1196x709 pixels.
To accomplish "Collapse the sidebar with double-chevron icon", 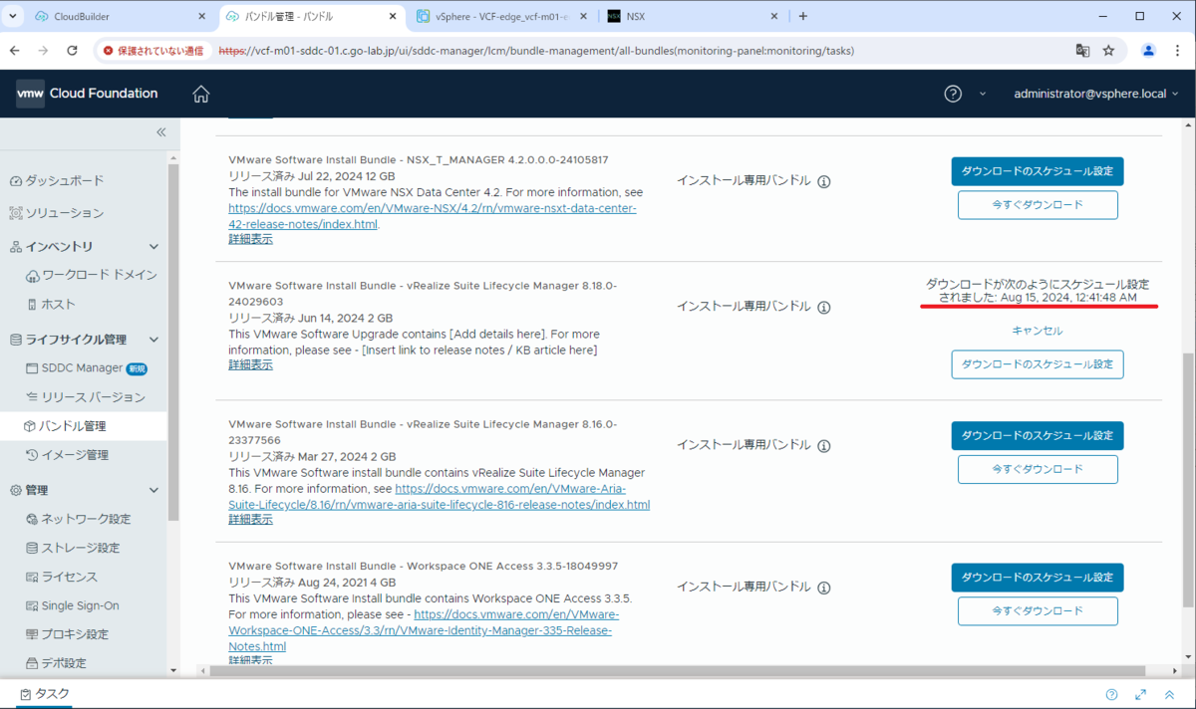I will pyautogui.click(x=160, y=132).
